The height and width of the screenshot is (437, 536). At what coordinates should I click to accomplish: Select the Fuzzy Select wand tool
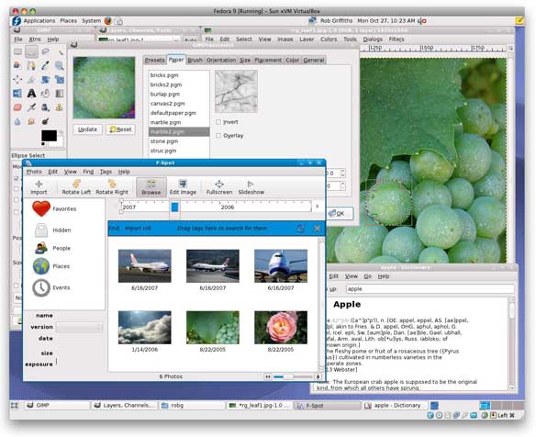[x=60, y=51]
